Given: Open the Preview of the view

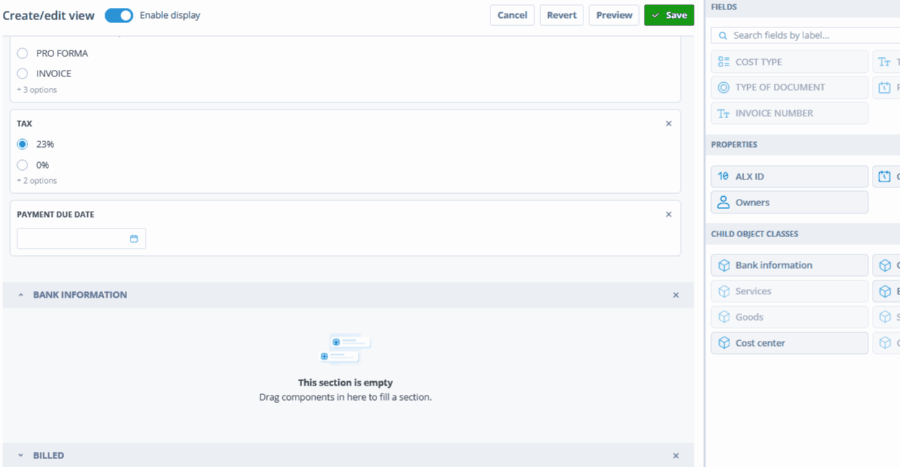Looking at the screenshot, I should pyautogui.click(x=614, y=15).
